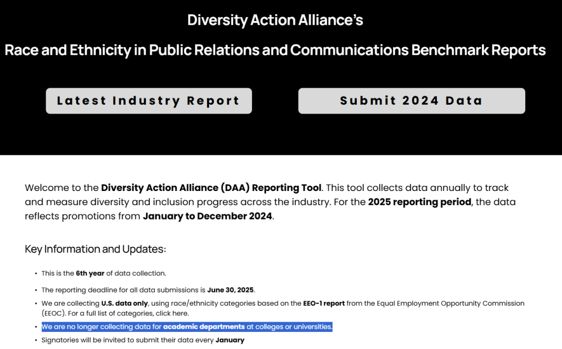The width and height of the screenshot is (562, 349).
Task: Click the 'EEO-1 report' bold text
Action: click(324, 303)
